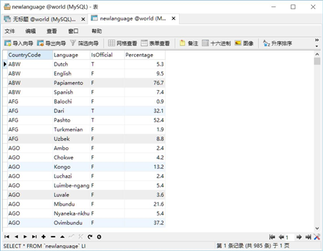
Task: Delete record with minus button
Action: coord(53,237)
